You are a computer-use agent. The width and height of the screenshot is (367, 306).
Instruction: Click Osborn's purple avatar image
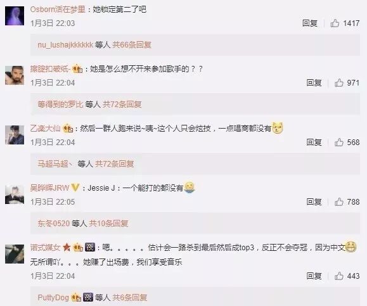pos(15,16)
